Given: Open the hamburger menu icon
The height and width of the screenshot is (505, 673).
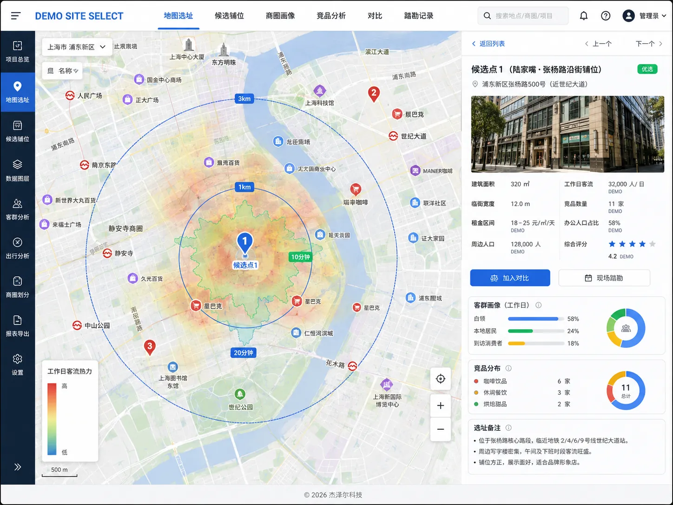Looking at the screenshot, I should [x=15, y=16].
